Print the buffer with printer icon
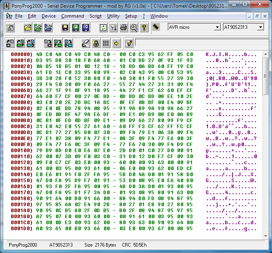Viewport: 272px width, 253px height. click(124, 28)
